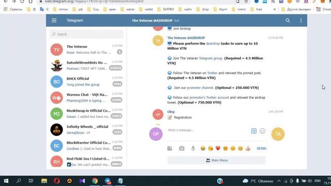Click the TA bot avatar beside input
Image resolution: width=331 pixels, height=186 pixels.
[278, 134]
